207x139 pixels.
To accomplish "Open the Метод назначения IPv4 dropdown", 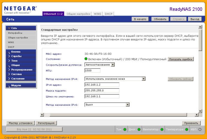I will [x=115, y=79].
